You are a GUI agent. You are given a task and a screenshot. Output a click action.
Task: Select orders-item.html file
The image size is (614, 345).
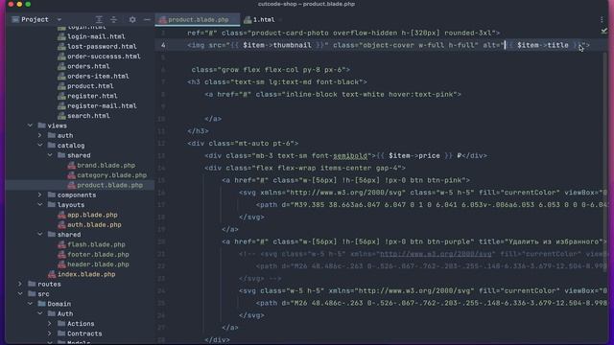click(x=98, y=76)
